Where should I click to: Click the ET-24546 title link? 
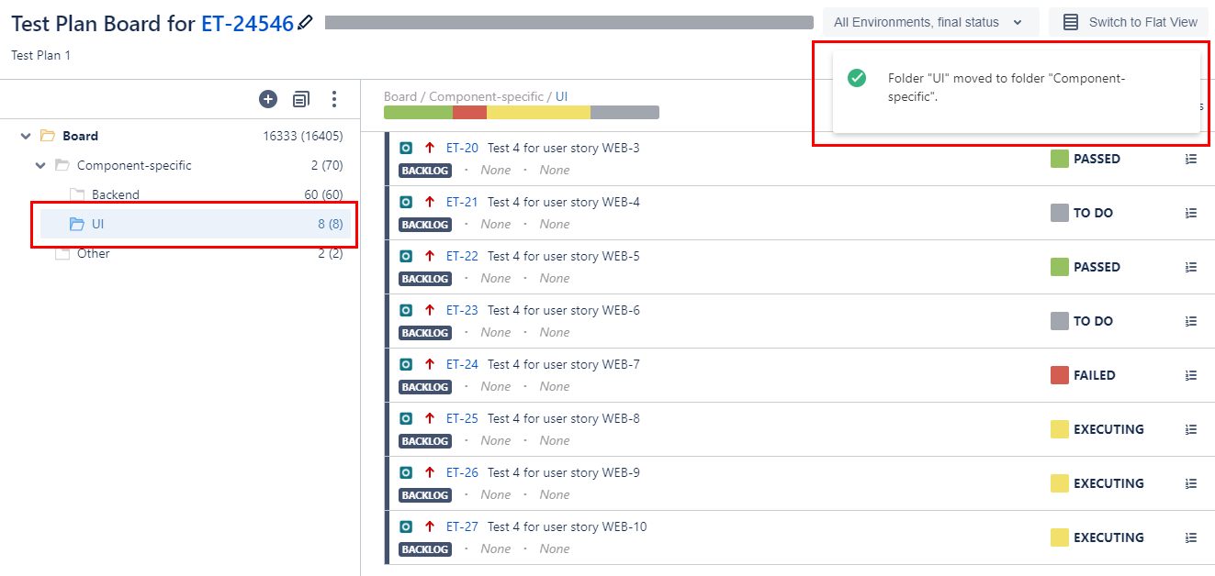247,23
